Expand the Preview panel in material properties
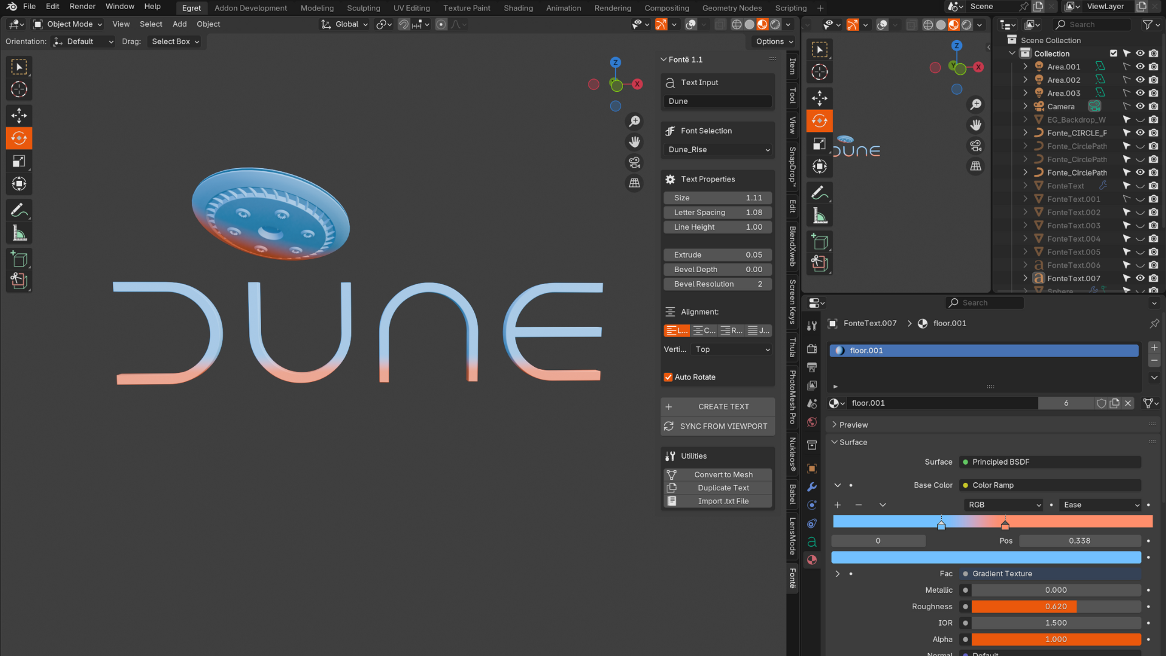The width and height of the screenshot is (1166, 656). coord(853,425)
